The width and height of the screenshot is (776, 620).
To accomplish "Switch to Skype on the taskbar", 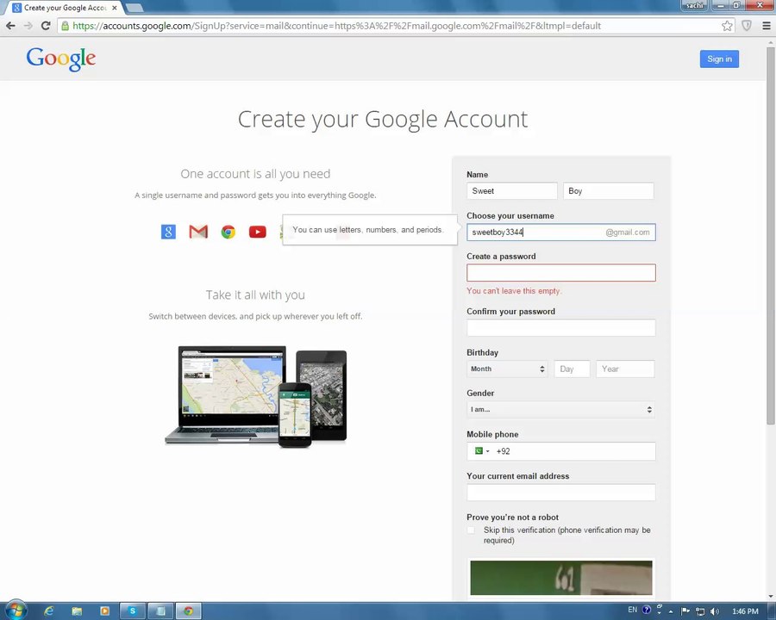I will click(x=132, y=611).
